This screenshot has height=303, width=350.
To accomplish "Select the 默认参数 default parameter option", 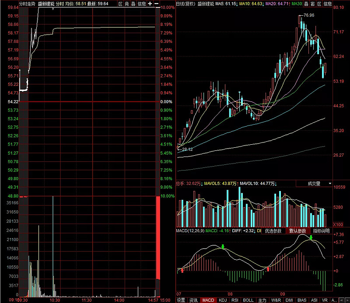I will [x=298, y=230].
